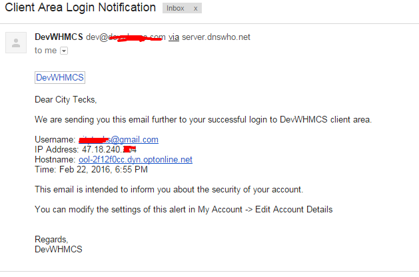The width and height of the screenshot is (419, 277).
Task: Open the ool-2f12f0cc.dyn.optonline.net hostname link
Action: pos(135,159)
